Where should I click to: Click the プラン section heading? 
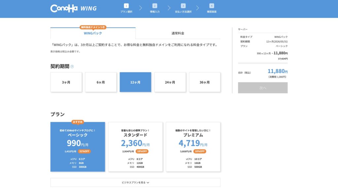click(x=57, y=114)
